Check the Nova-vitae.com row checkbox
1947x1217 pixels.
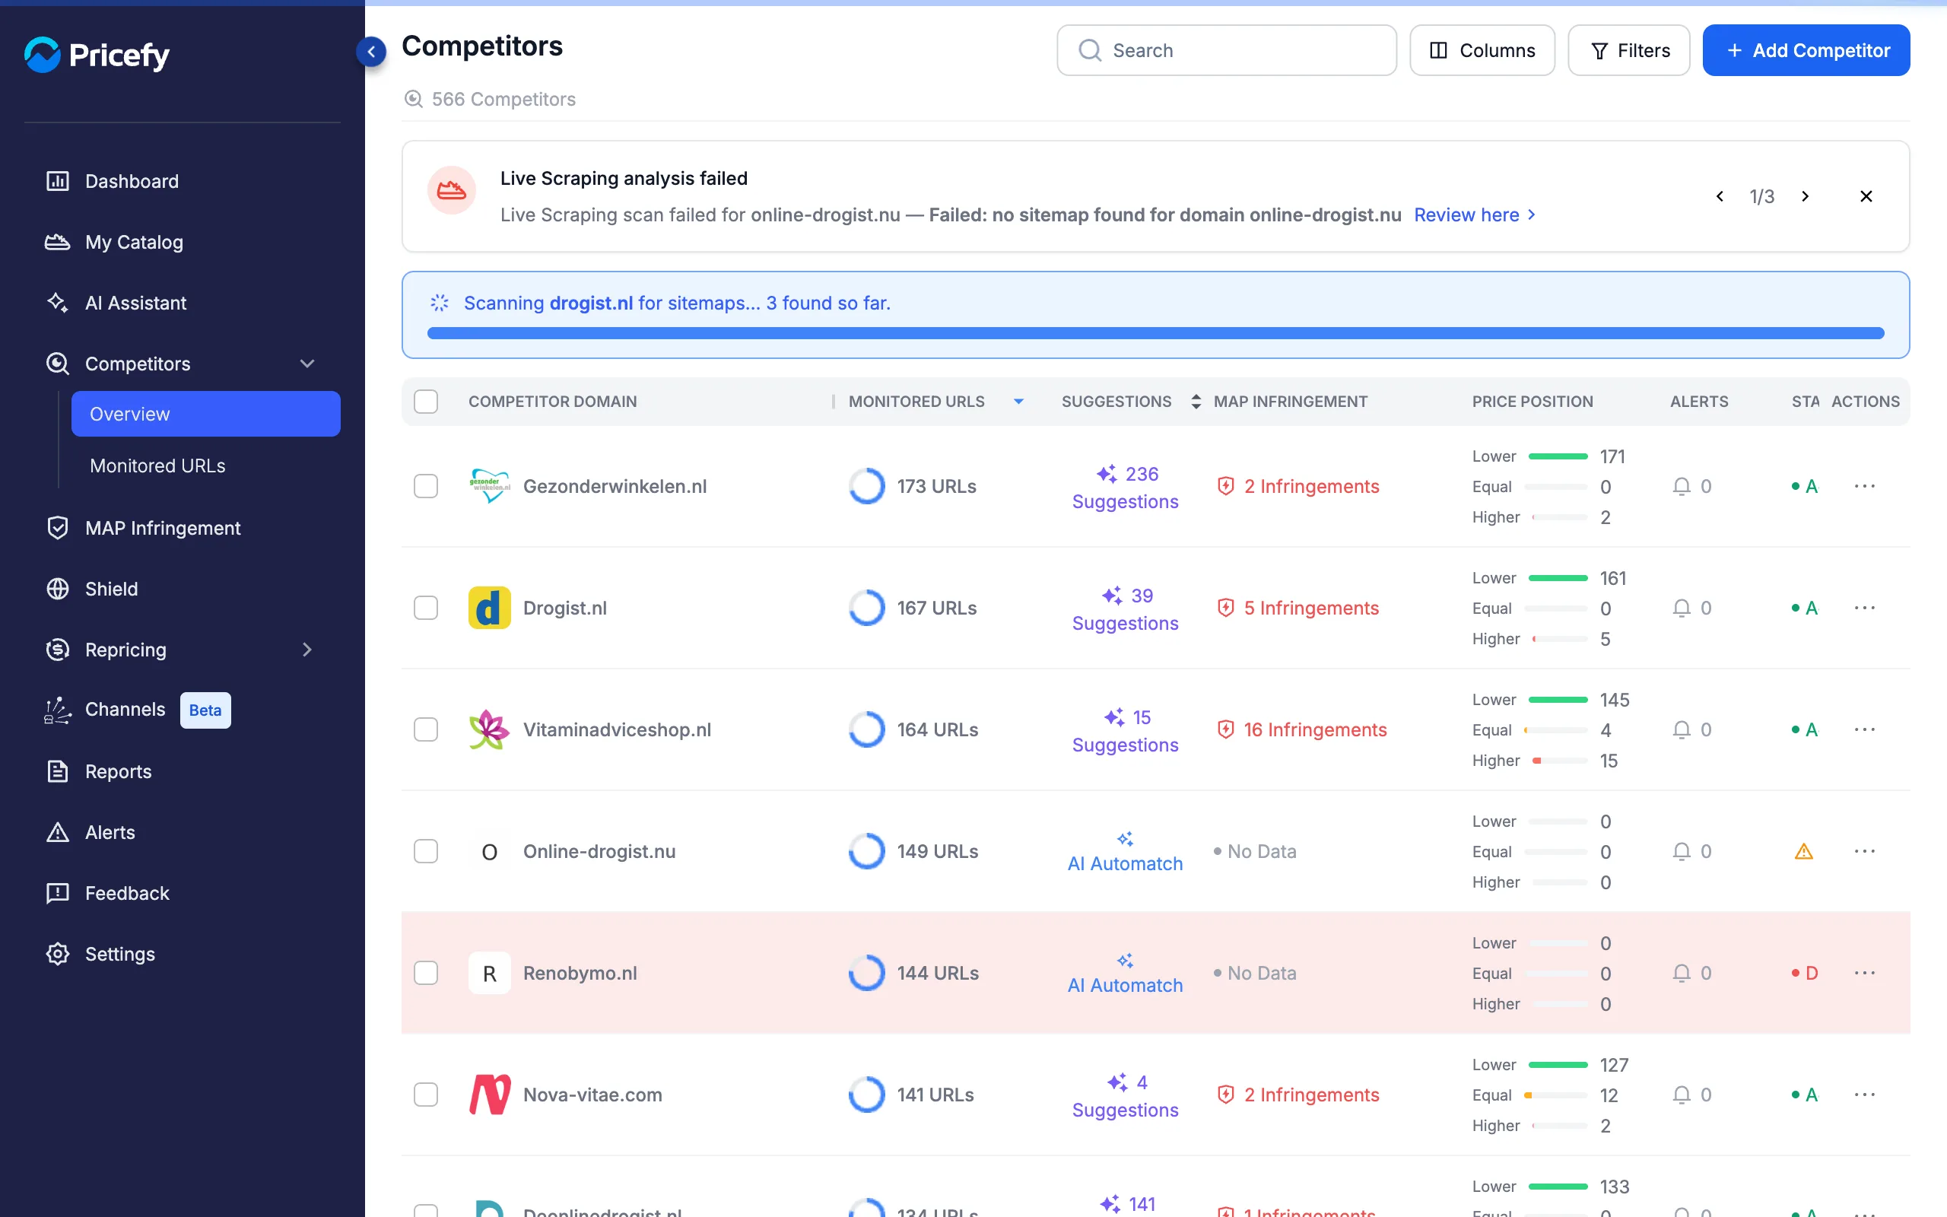pyautogui.click(x=426, y=1095)
